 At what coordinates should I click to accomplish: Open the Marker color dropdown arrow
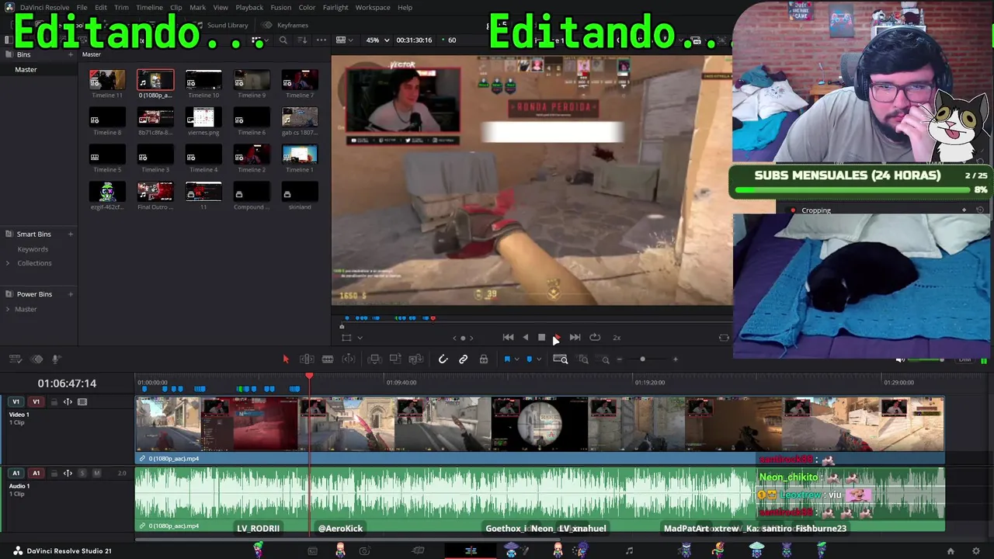pyautogui.click(x=539, y=359)
